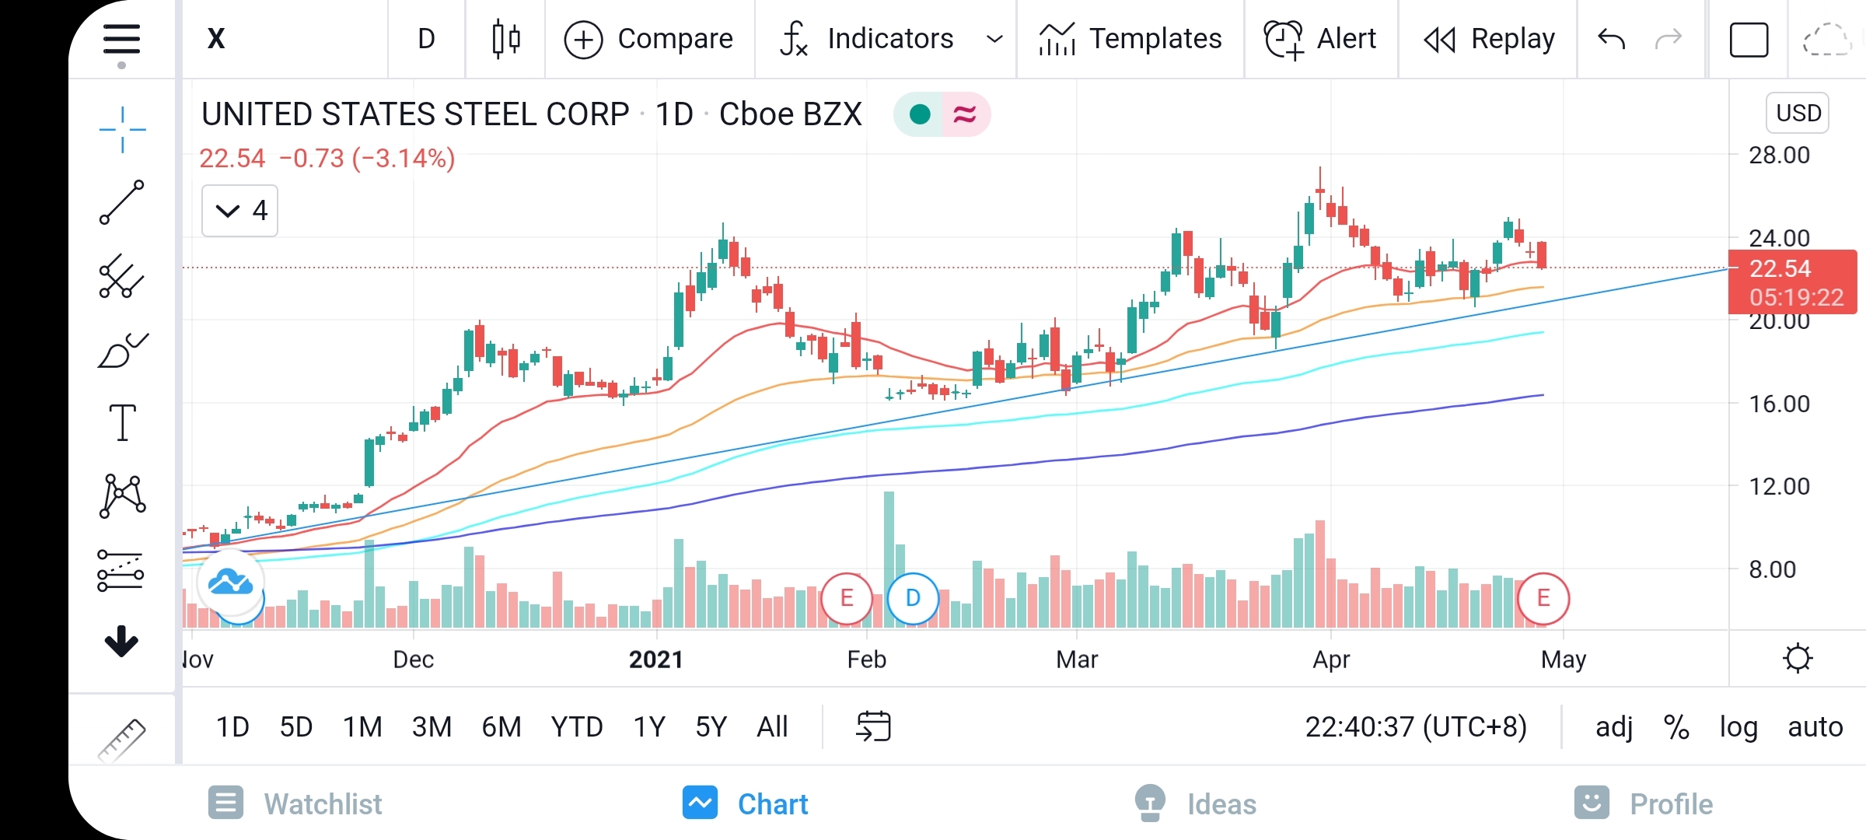Set range to YTD
The width and height of the screenshot is (1866, 840).
click(576, 727)
